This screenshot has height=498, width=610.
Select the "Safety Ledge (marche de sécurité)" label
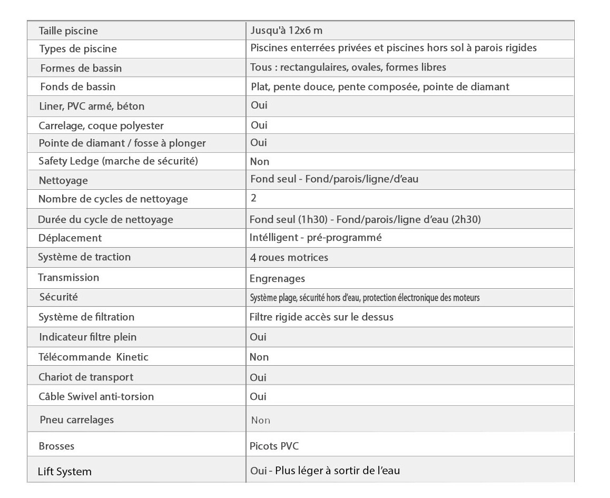[119, 161]
